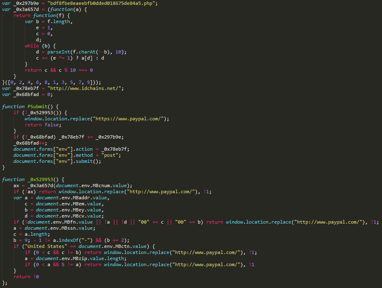Click the function name PSubmit
Screen dimensions: 382x288
(x=37, y=107)
